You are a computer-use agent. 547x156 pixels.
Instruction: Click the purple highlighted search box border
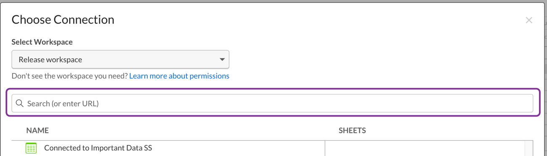pos(273,89)
